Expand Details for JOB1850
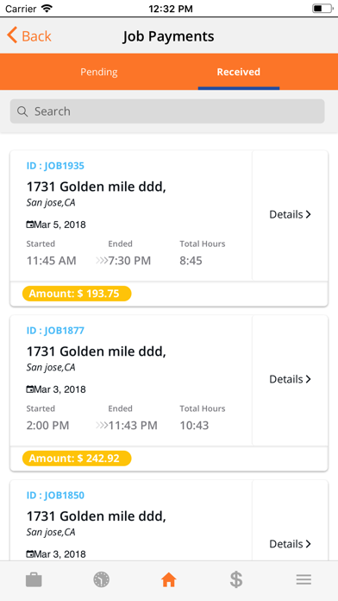 [291, 544]
